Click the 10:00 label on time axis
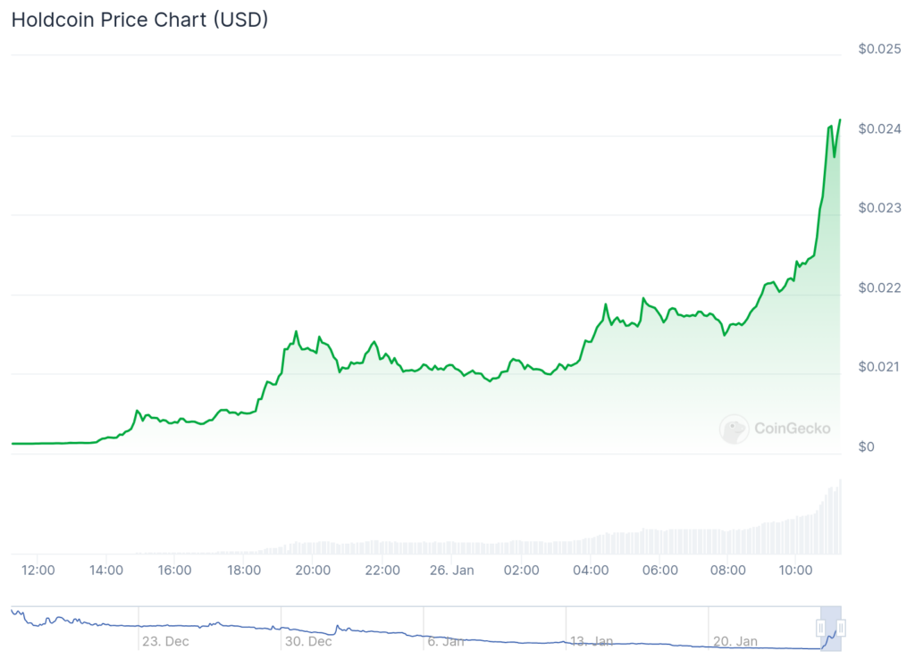 [796, 570]
